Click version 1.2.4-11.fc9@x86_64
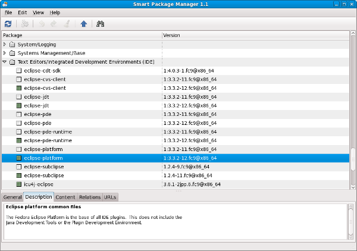Image resolution: width=357 pixels, height=251 pixels. 187,175
